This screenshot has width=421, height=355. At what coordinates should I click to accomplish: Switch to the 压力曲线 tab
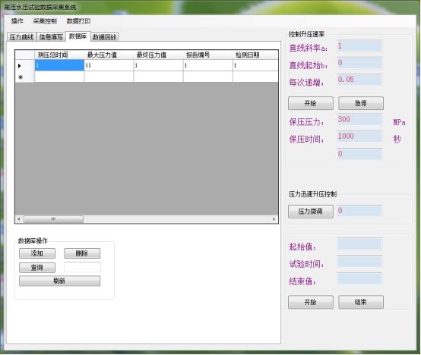[21, 37]
